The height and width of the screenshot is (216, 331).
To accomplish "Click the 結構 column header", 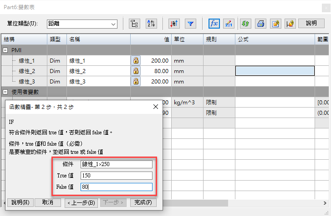I will [x=24, y=39].
